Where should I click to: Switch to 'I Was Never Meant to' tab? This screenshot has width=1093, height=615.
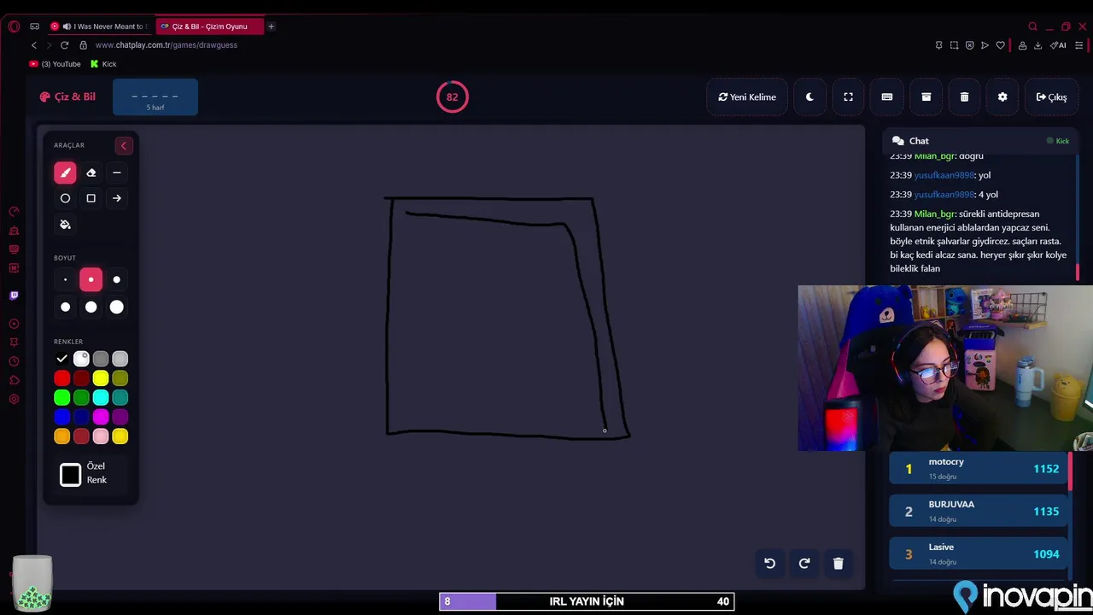tap(100, 26)
